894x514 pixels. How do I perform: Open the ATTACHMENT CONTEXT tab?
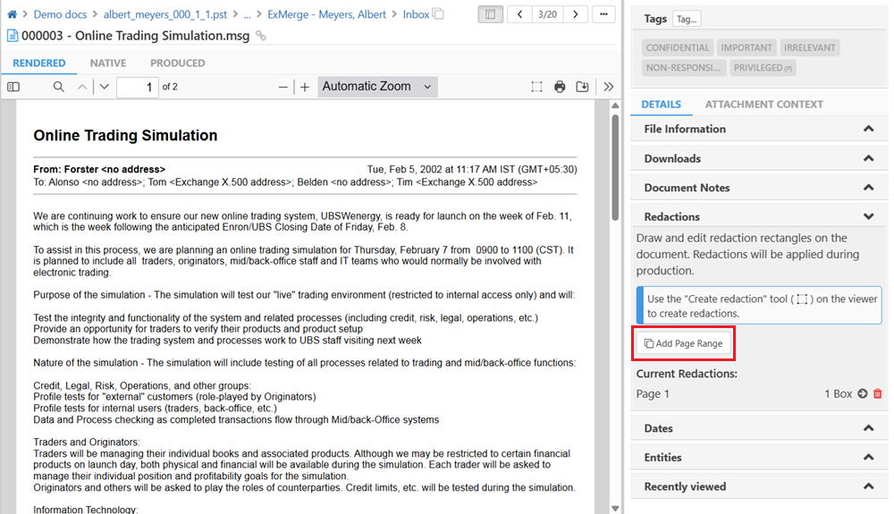tap(763, 105)
